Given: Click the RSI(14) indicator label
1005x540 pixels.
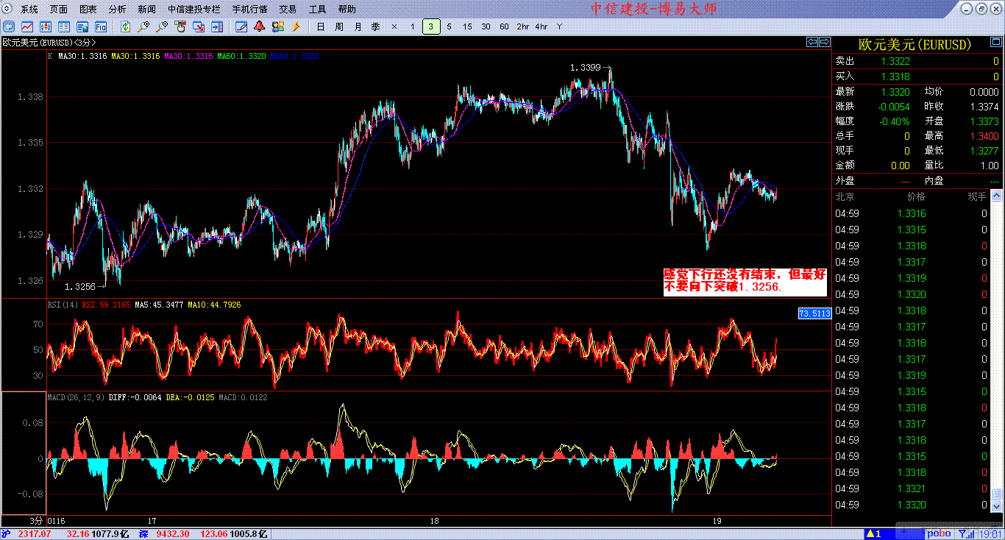Looking at the screenshot, I should point(63,305).
